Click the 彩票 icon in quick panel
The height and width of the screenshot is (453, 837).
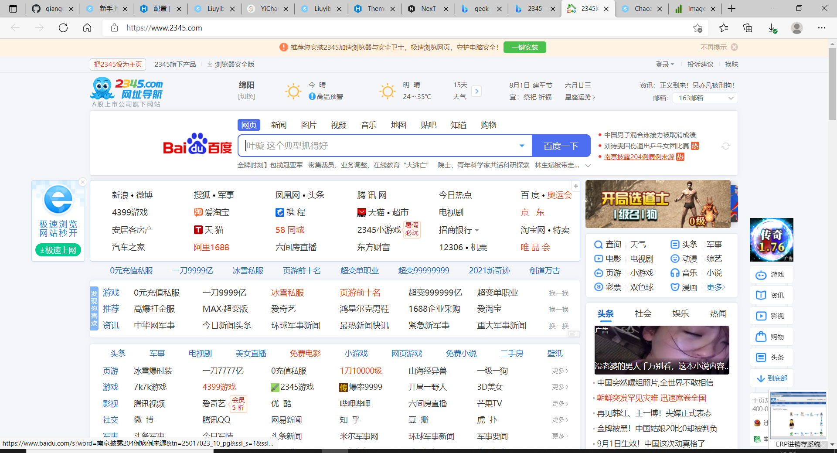point(599,287)
